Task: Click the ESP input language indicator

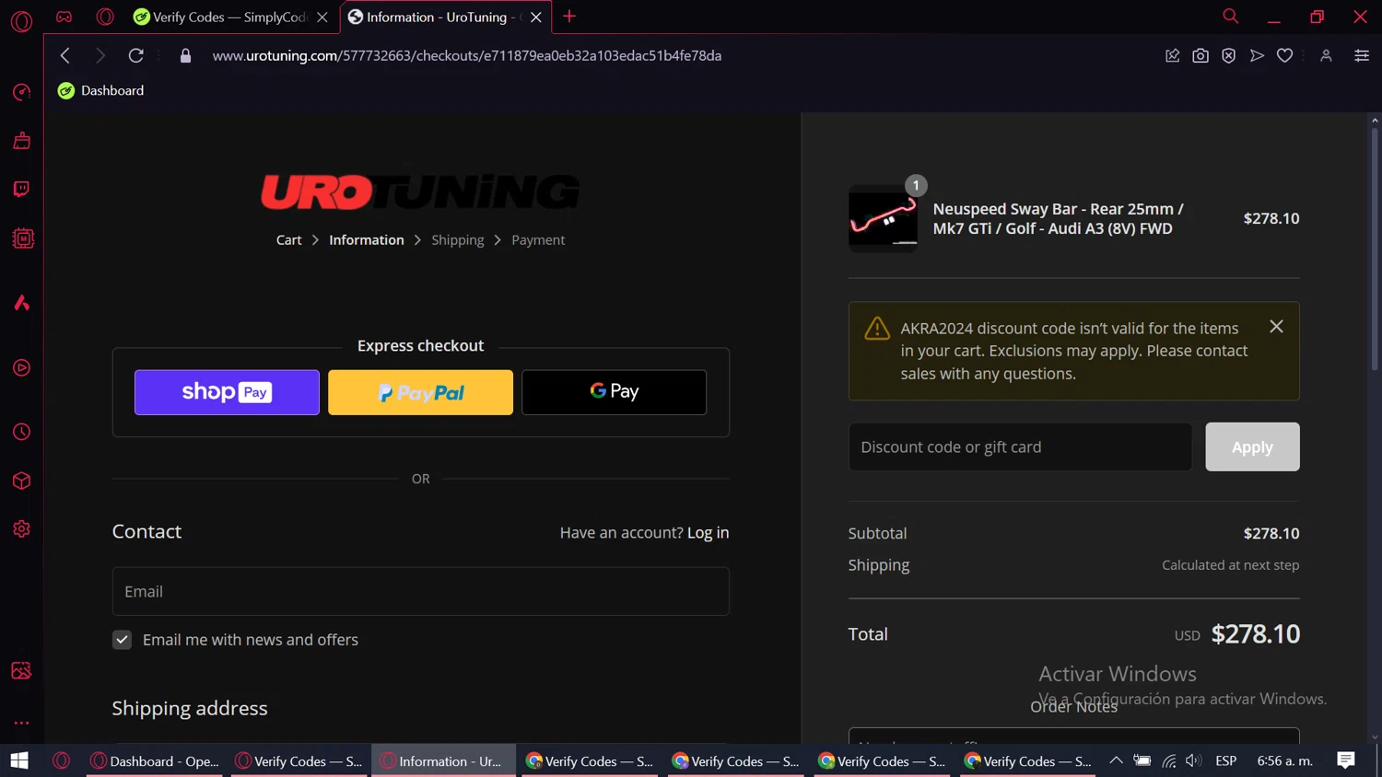Action: point(1225,760)
